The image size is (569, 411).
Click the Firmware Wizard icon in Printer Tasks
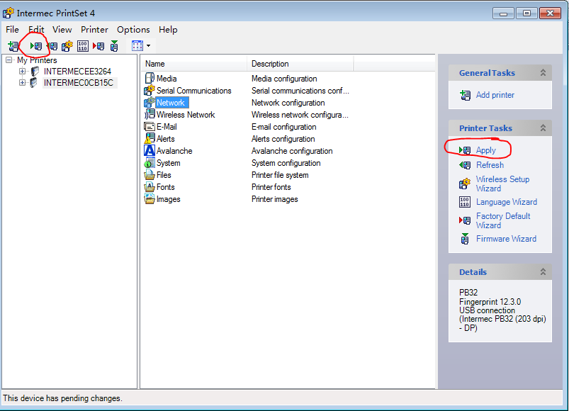tap(465, 238)
